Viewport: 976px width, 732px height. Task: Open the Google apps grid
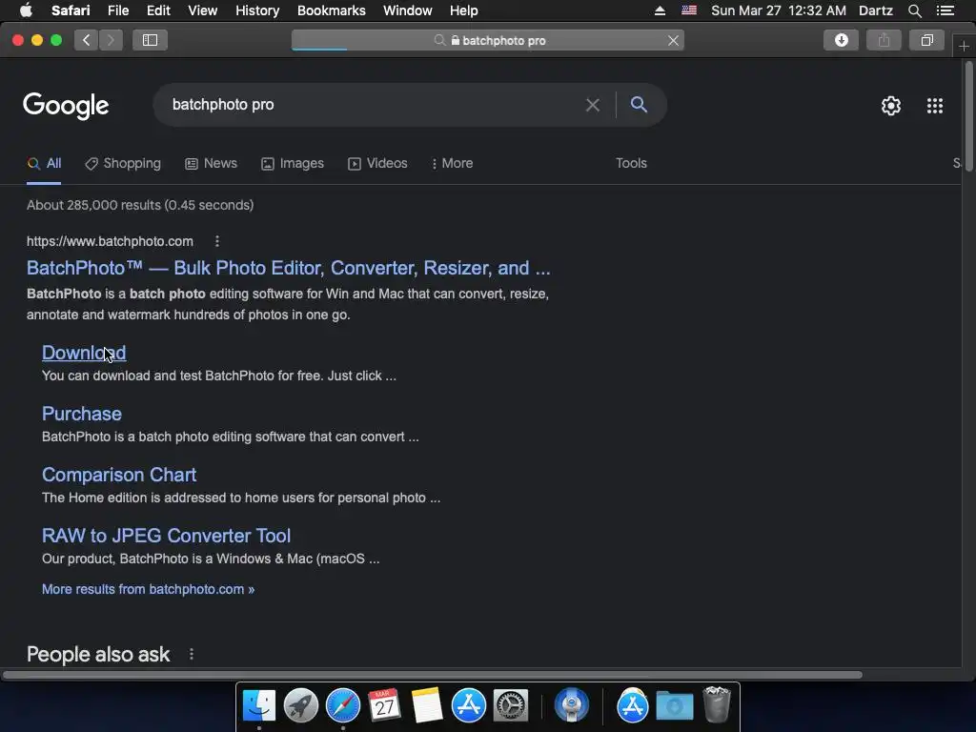click(x=935, y=106)
